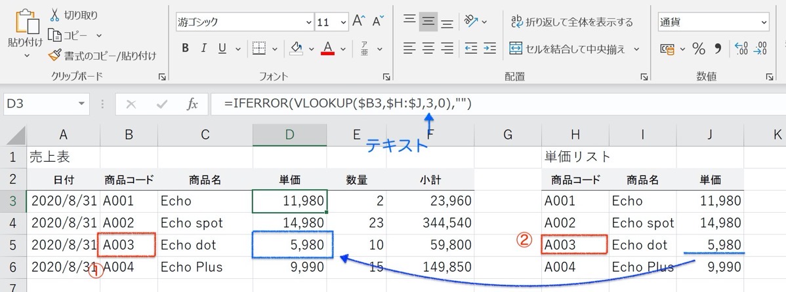
Task: Select column D header
Action: 289,135
